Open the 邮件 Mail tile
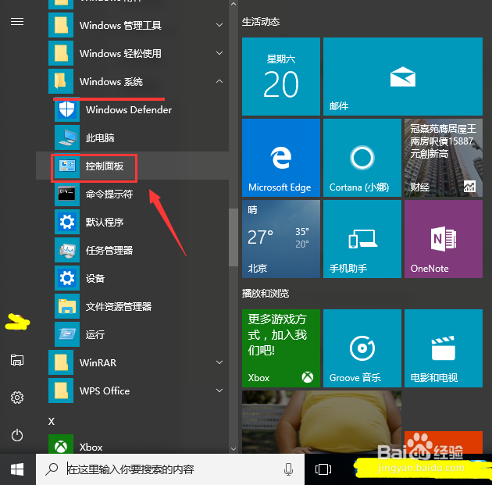 click(403, 77)
